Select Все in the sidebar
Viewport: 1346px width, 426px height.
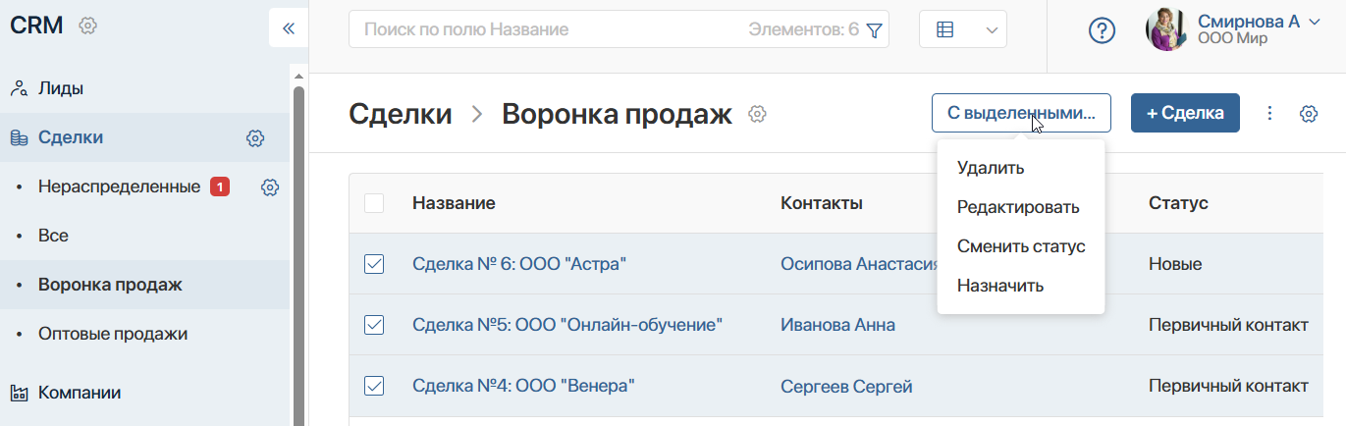(x=53, y=236)
